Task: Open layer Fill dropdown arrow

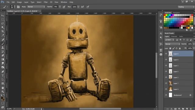Action: pyautogui.click(x=194, y=48)
